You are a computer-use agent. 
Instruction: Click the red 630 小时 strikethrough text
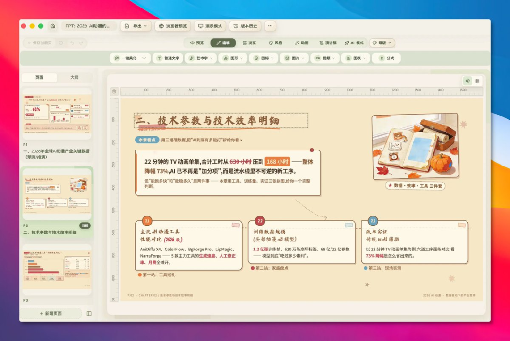241,162
